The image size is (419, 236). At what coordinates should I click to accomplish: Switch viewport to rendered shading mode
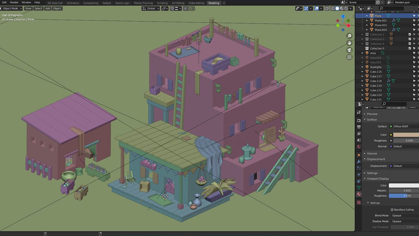pyautogui.click(x=346, y=8)
